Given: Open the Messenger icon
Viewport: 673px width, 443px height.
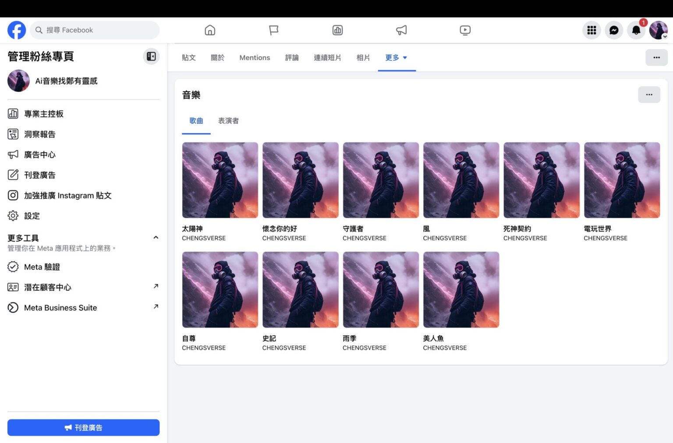Looking at the screenshot, I should click(614, 30).
